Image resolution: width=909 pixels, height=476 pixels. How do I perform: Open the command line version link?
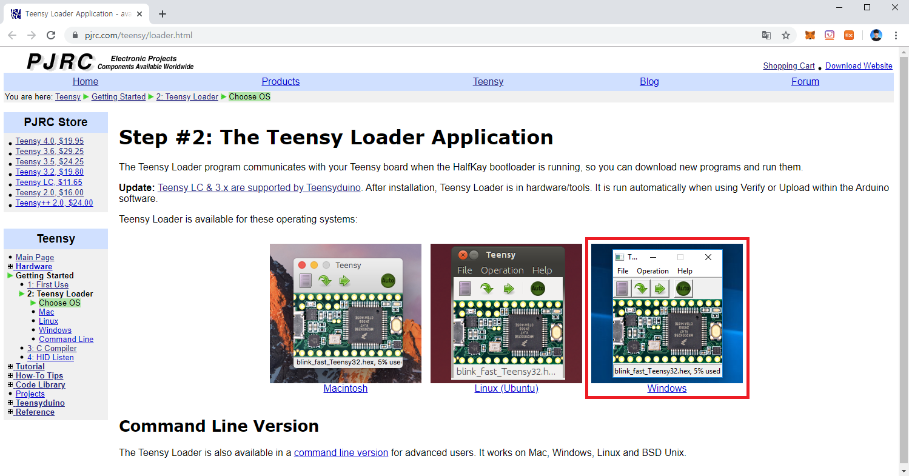(x=341, y=452)
